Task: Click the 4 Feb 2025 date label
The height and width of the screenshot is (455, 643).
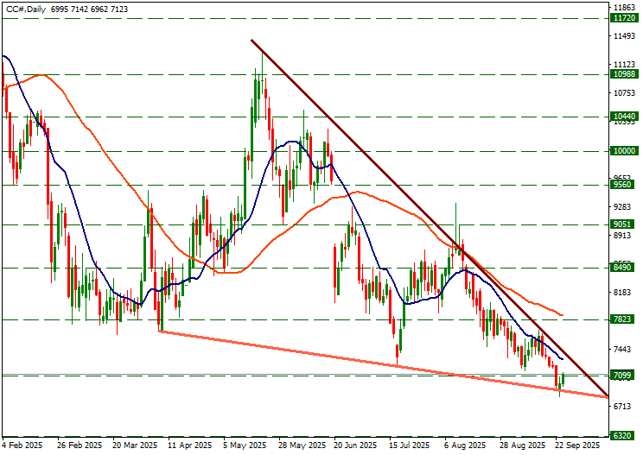Action: (22, 446)
